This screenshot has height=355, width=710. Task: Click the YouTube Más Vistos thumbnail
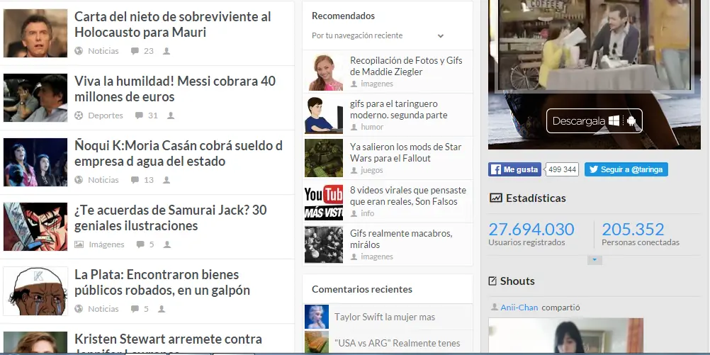point(323,201)
